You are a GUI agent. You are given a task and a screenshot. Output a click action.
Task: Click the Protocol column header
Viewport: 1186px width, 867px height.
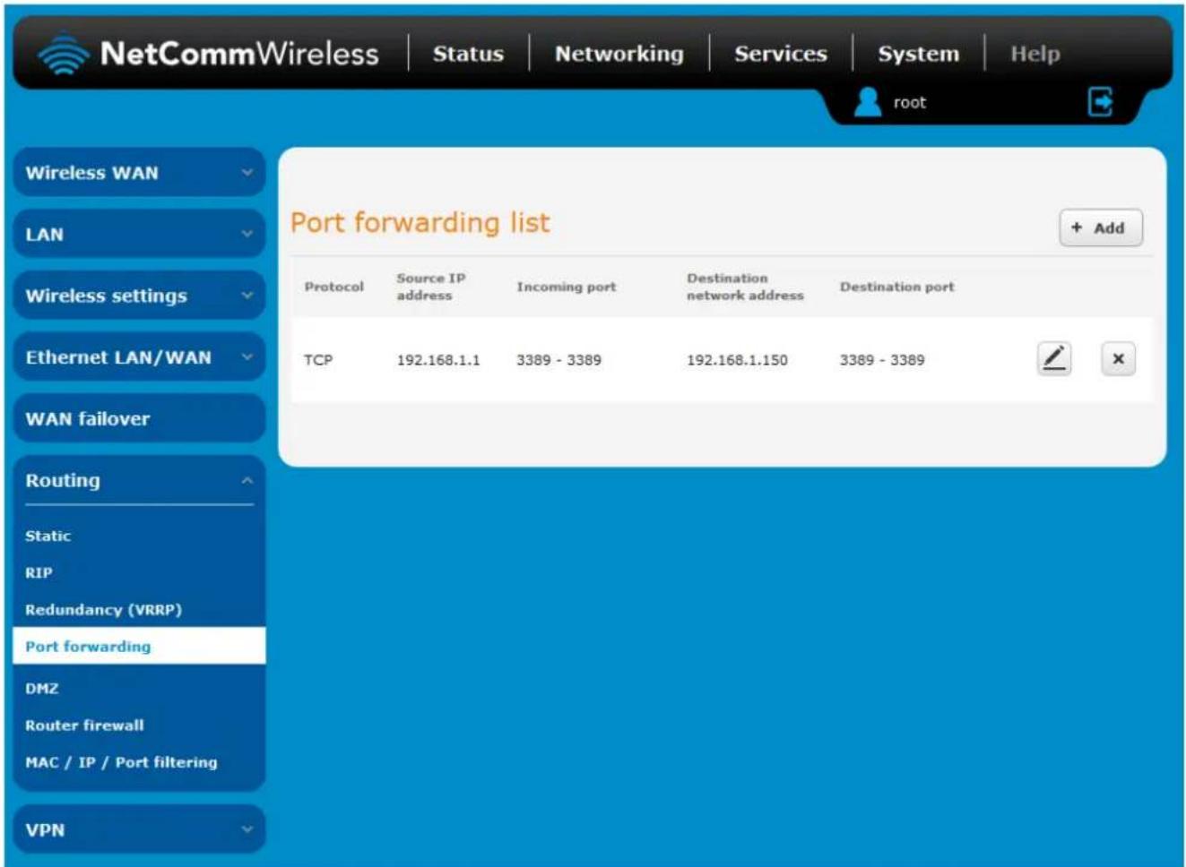(333, 287)
